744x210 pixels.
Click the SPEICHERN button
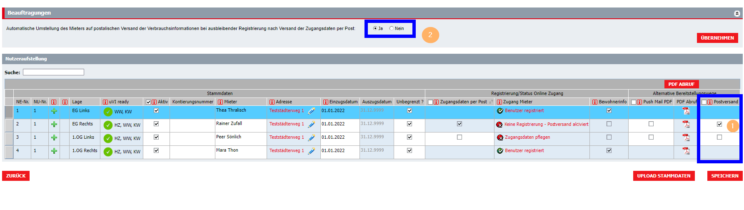724,176
